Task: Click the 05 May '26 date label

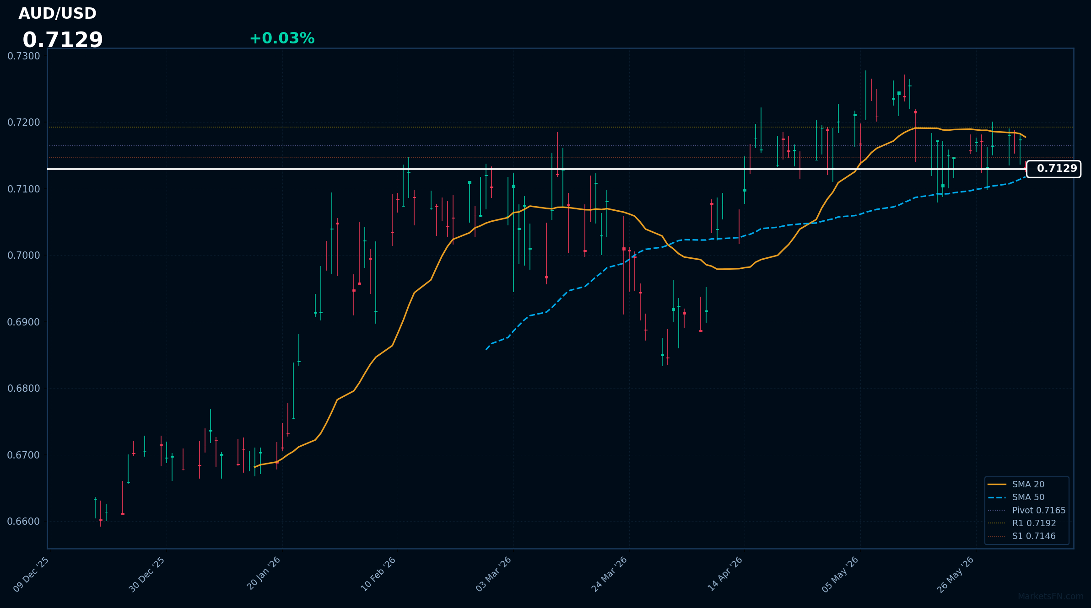Action: (840, 574)
